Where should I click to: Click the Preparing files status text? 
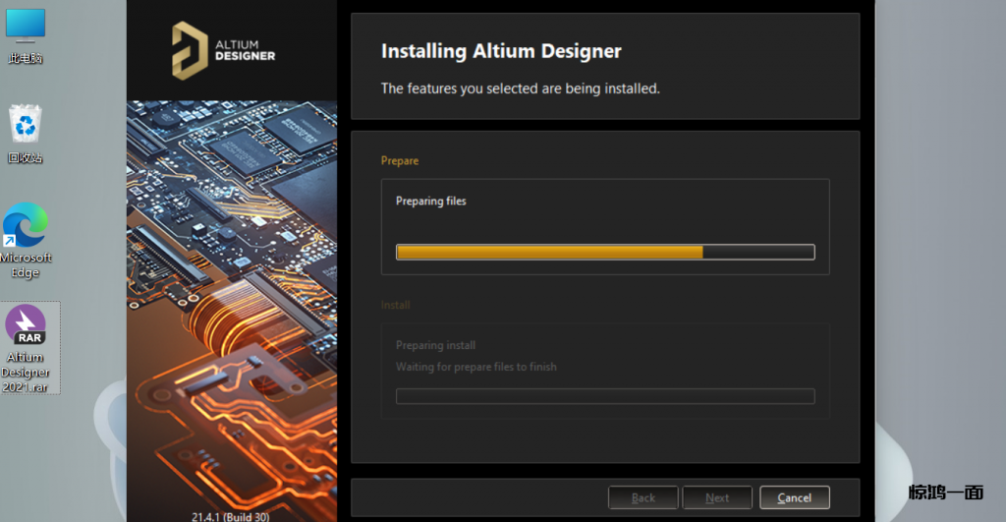430,201
